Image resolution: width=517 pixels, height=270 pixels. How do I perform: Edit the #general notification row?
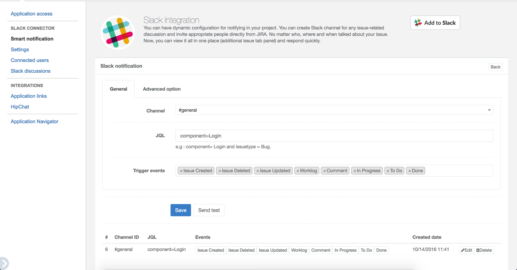pos(466,250)
